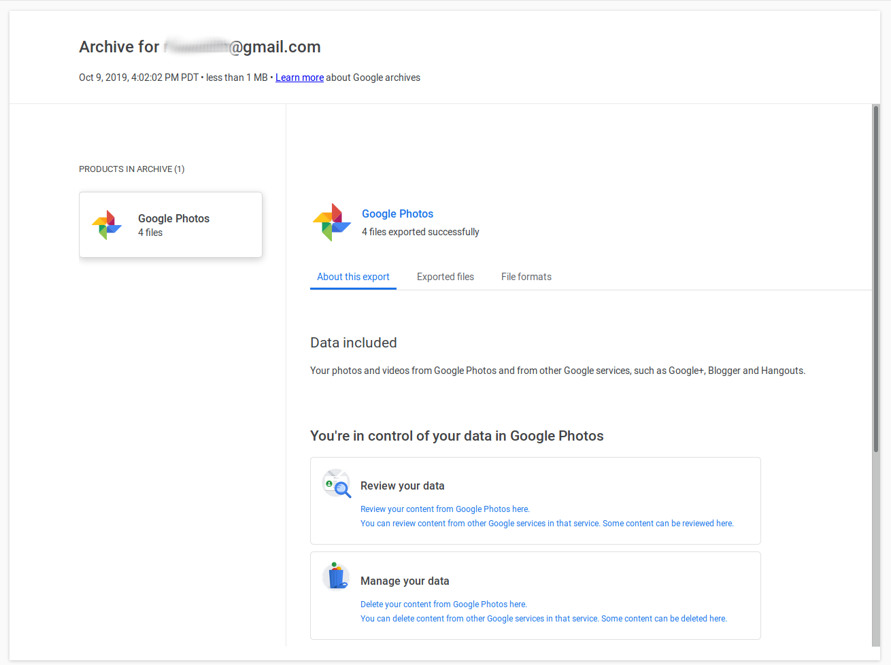Click "Some content can be reviewed here" link
891x665 pixels.
click(x=668, y=524)
